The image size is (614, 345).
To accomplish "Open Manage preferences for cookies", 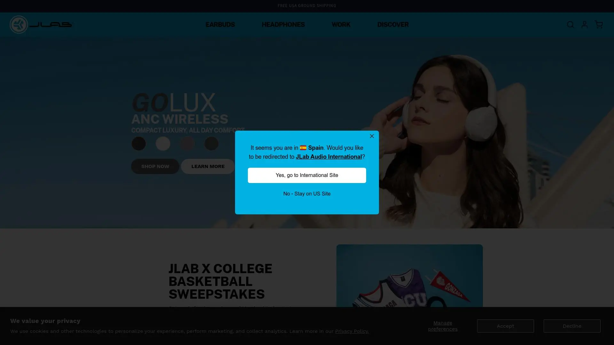I will [443, 326].
